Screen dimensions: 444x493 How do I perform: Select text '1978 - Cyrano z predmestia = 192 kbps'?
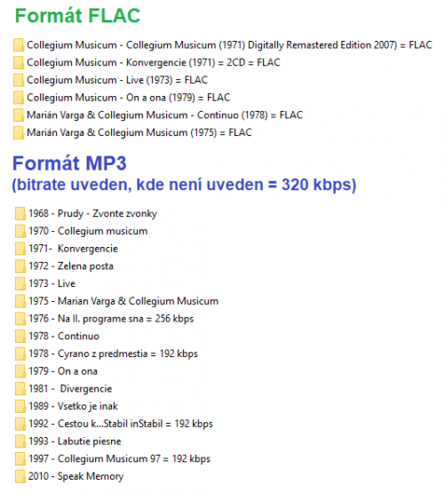tap(113, 354)
